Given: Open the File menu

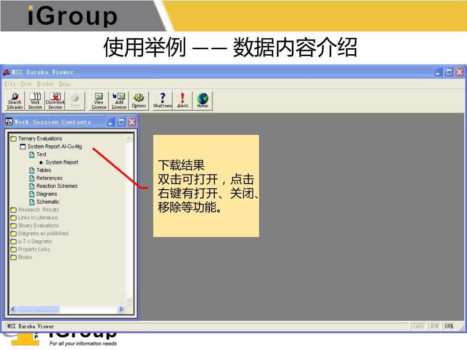Looking at the screenshot, I should coord(10,84).
